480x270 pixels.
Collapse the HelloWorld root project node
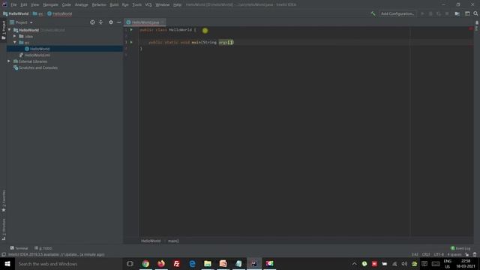coord(10,30)
